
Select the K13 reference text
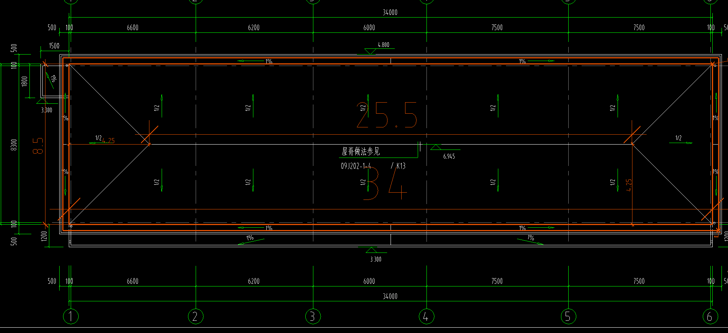point(401,166)
